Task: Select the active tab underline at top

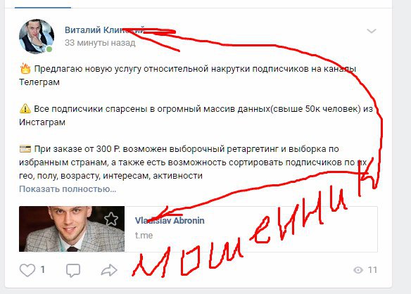Action: point(43,7)
